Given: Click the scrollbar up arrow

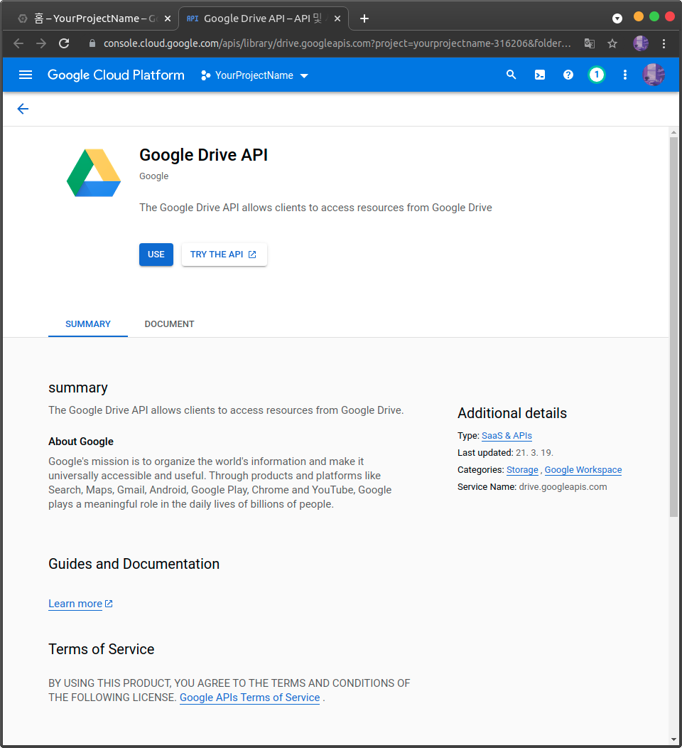Looking at the screenshot, I should click(x=673, y=132).
